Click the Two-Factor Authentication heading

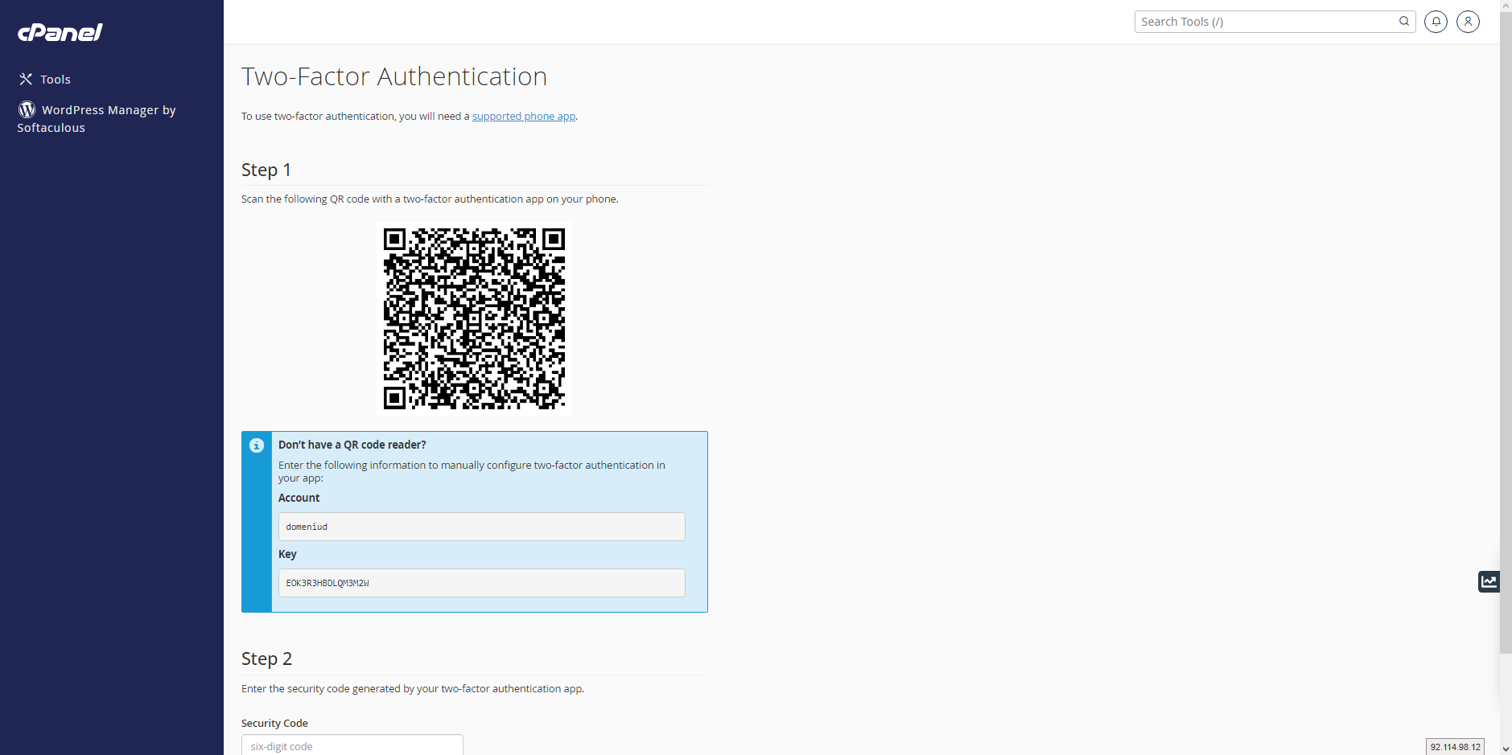pos(394,76)
